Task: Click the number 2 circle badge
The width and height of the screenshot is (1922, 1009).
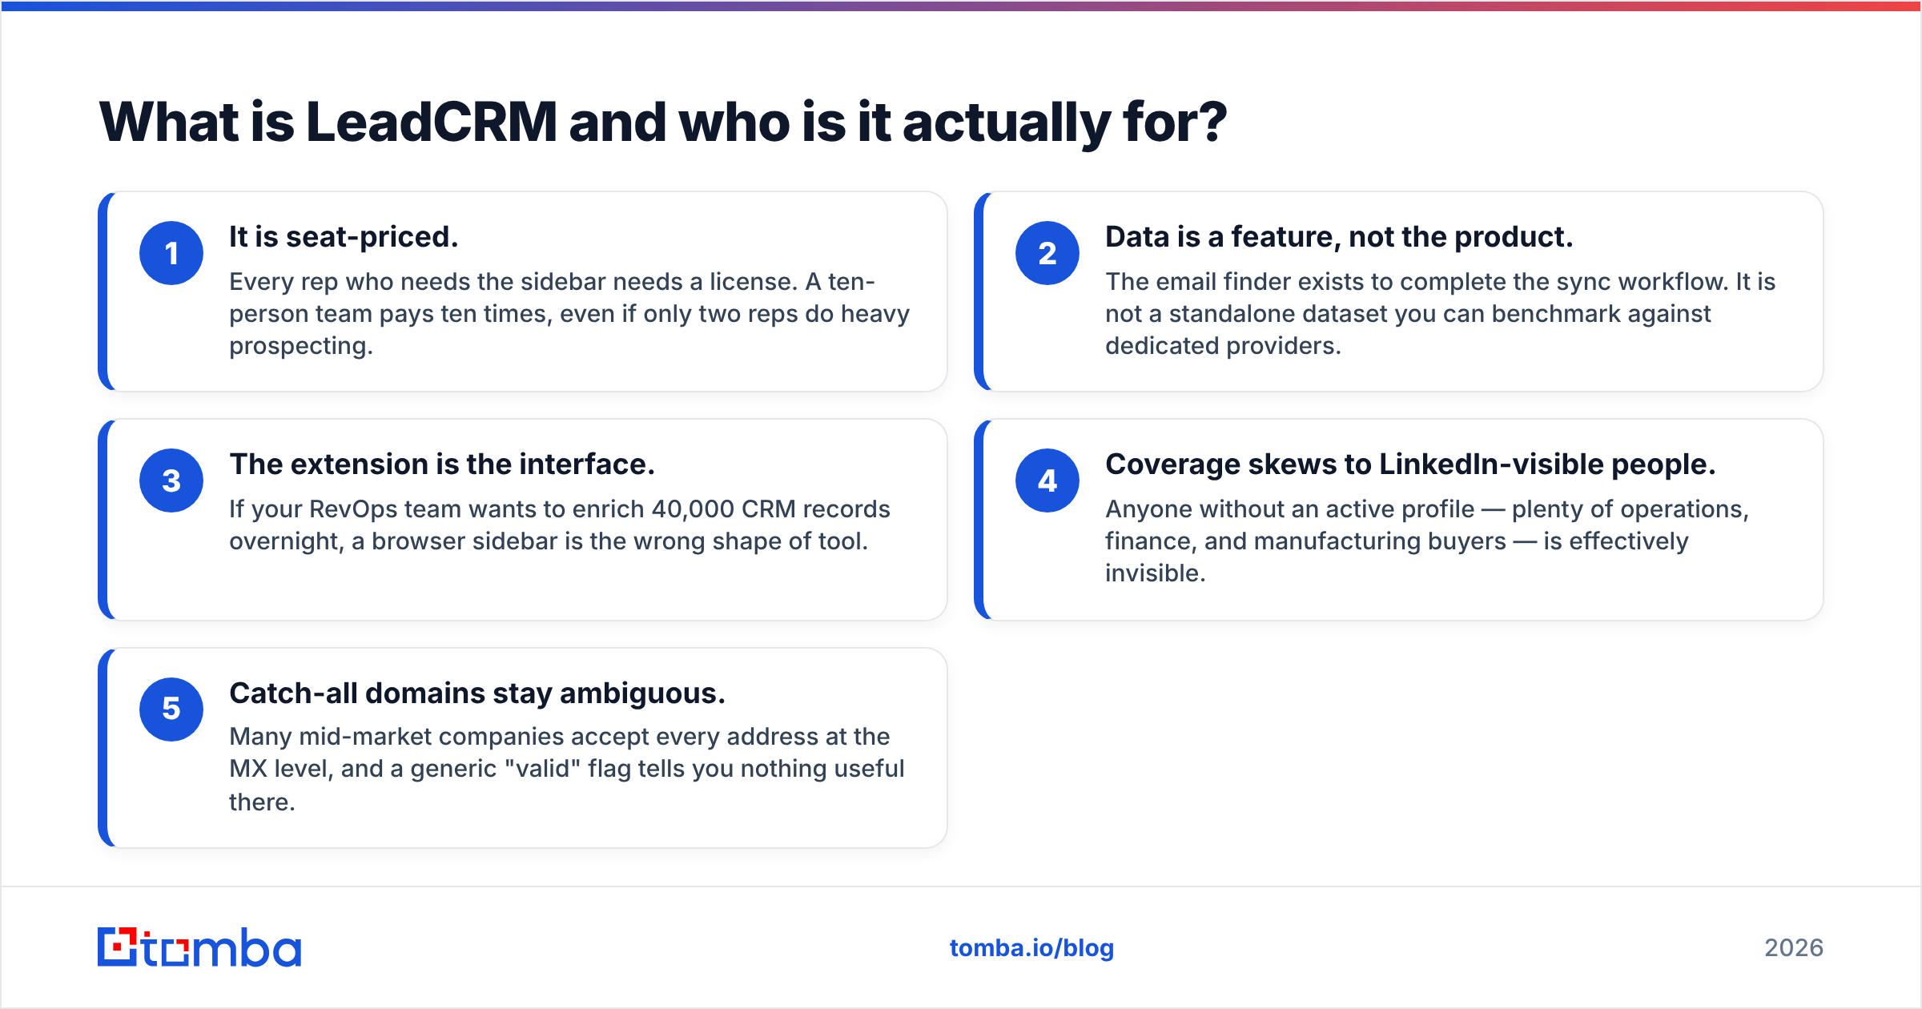Action: pyautogui.click(x=1047, y=253)
